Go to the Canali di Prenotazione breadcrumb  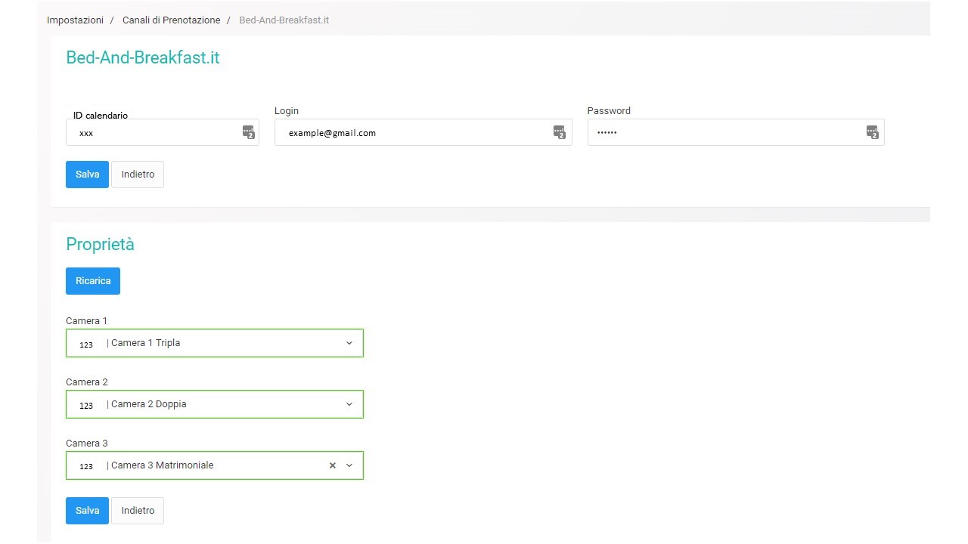coord(172,20)
